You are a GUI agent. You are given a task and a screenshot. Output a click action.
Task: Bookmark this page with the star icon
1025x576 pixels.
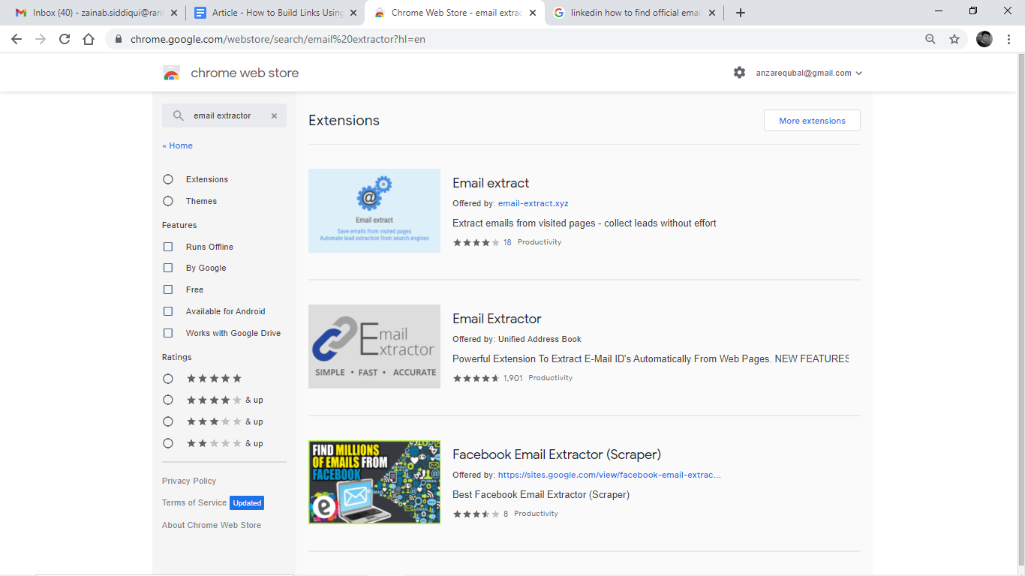954,39
